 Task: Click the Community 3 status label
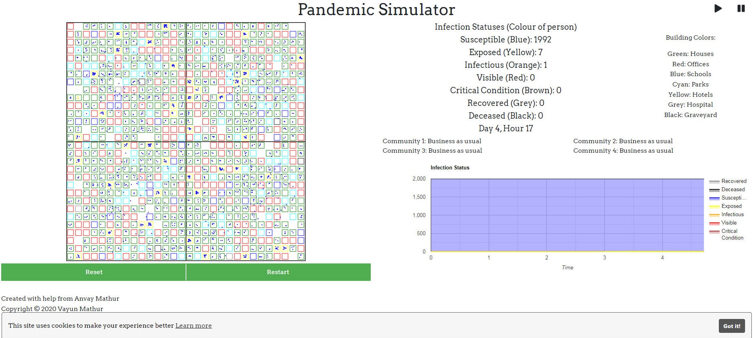point(432,151)
